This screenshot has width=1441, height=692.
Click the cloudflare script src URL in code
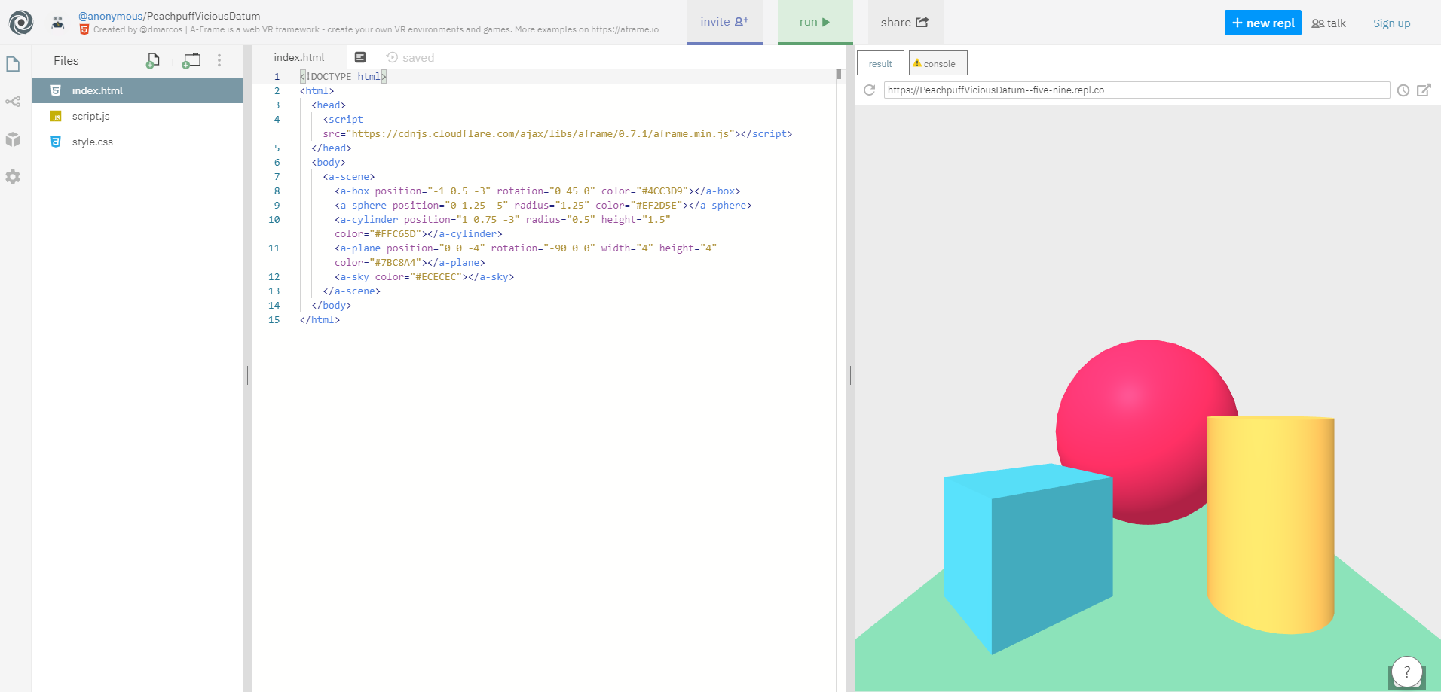540,134
